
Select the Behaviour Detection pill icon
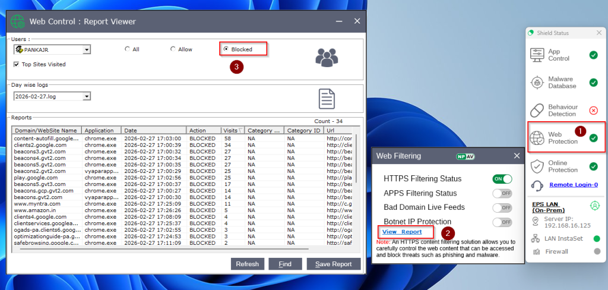[537, 110]
